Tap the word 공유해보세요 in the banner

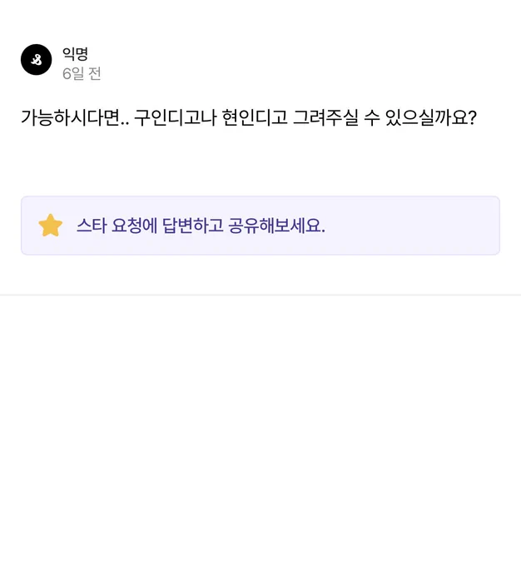tap(277, 226)
